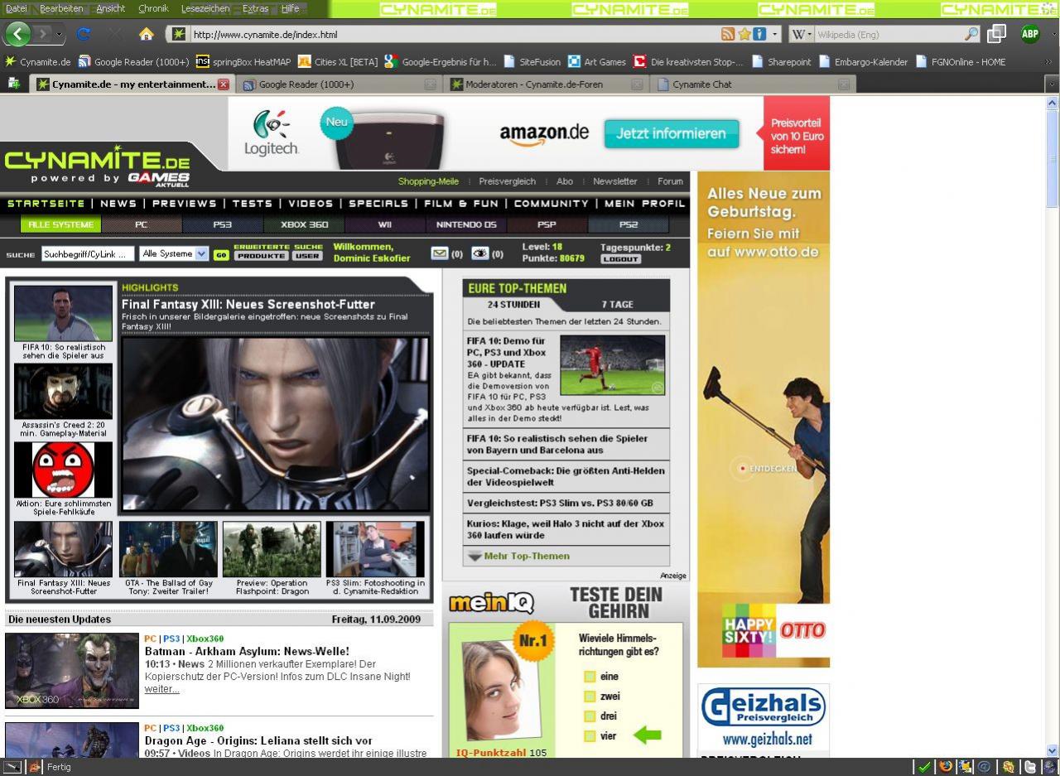Bookmark page with the star icon
The width and height of the screenshot is (1060, 776).
[x=744, y=34]
